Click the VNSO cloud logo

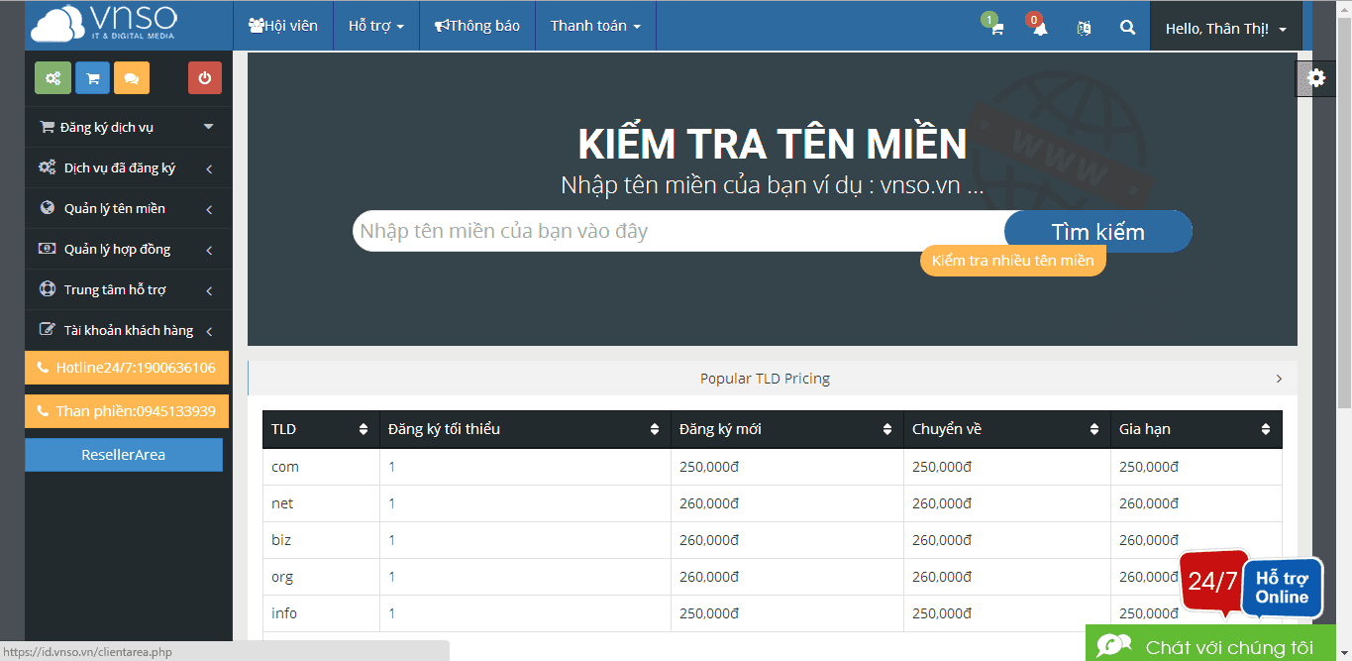pyautogui.click(x=104, y=24)
